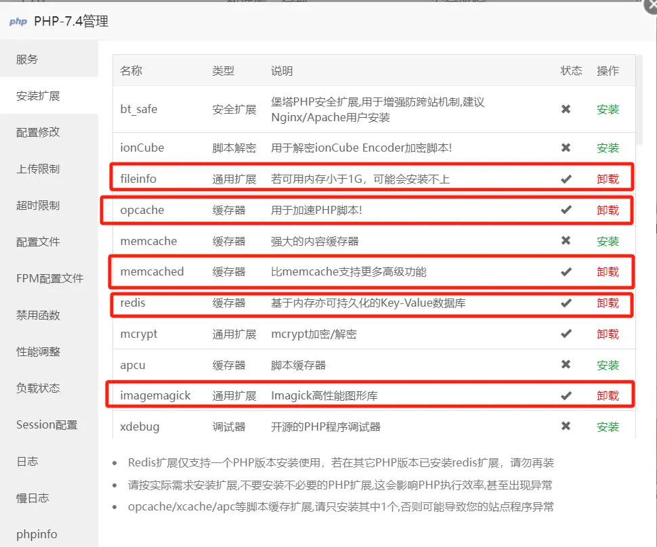Viewport: 657px width, 547px height.
Task: Click the status cross icon for bt_safe
Action: tap(566, 109)
